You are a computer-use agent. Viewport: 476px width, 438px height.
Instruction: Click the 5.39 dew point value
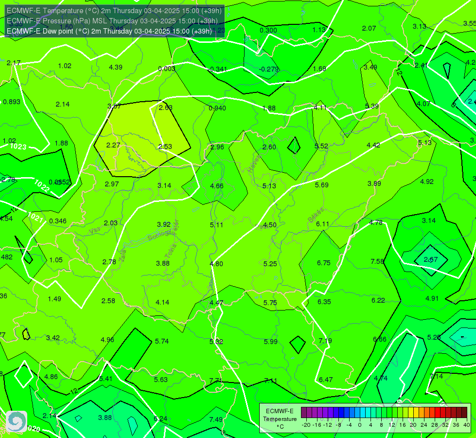point(372,106)
